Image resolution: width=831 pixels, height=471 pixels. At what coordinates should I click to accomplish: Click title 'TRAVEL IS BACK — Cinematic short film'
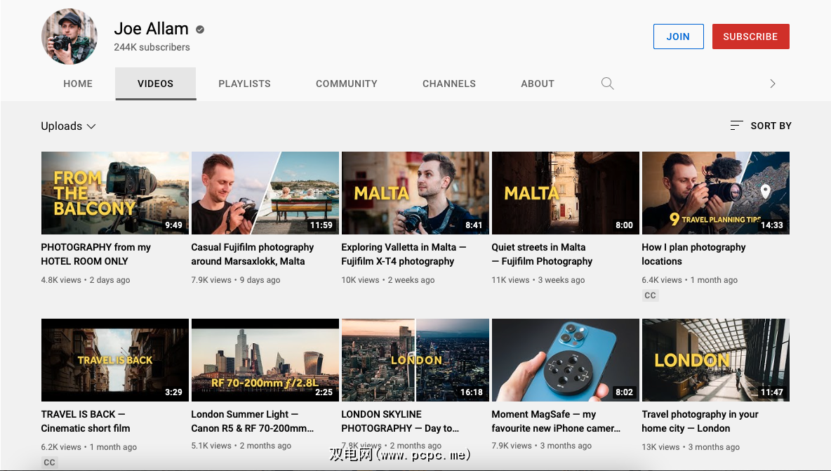[x=86, y=421]
